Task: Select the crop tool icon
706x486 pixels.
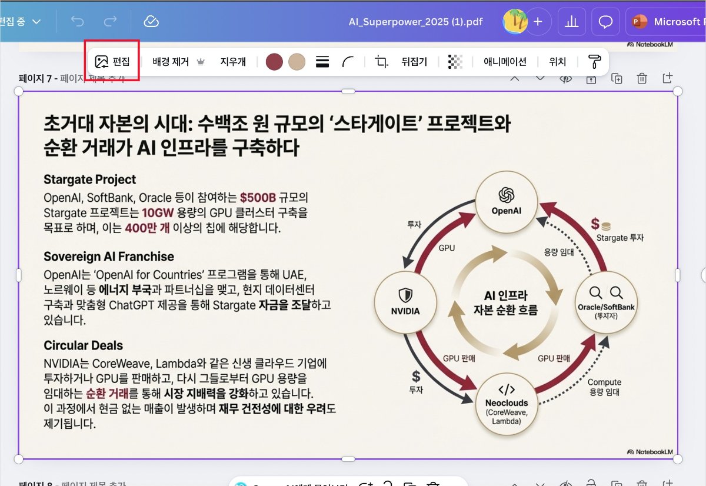Action: click(382, 61)
